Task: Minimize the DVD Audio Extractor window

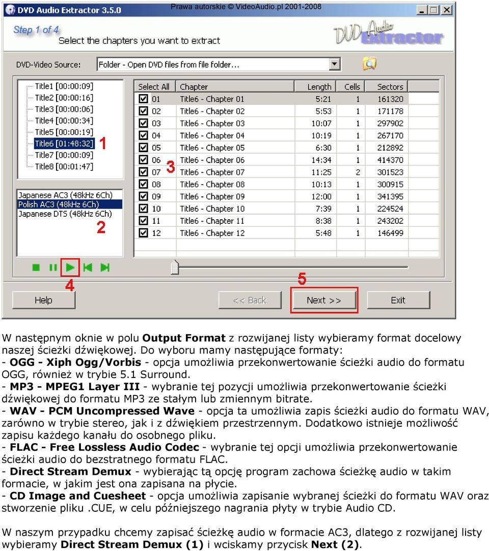Action: [x=422, y=10]
